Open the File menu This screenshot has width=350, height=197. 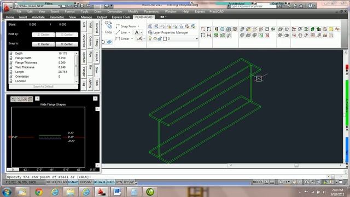[19, 11]
